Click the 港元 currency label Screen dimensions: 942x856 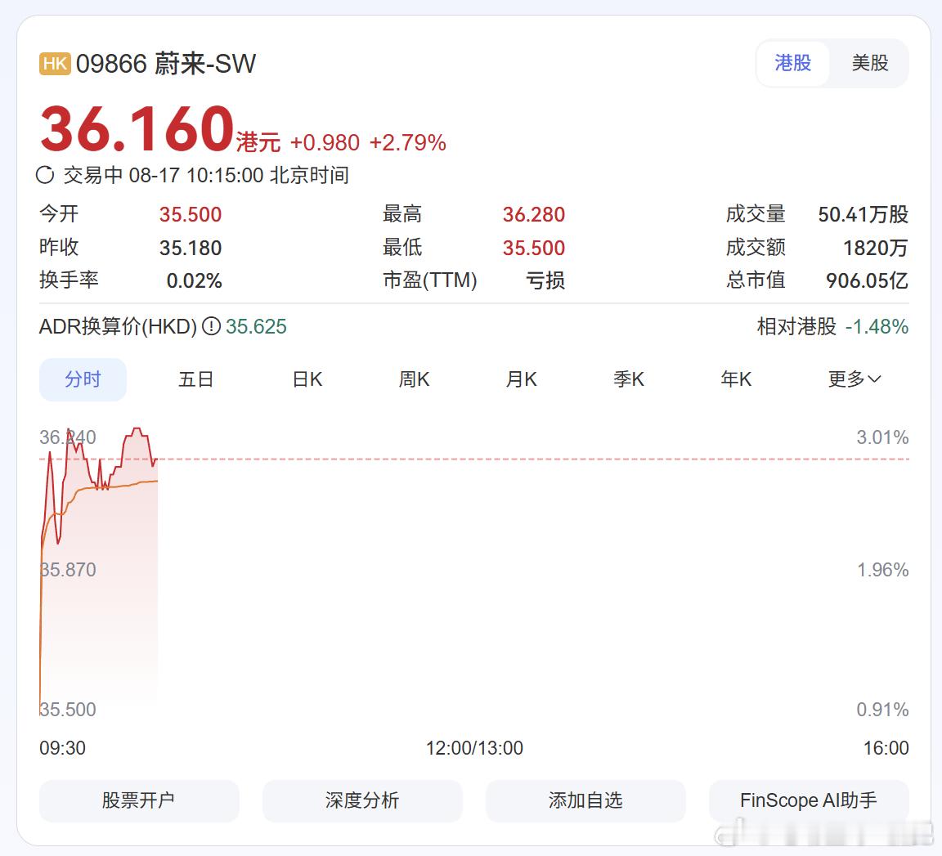[258, 143]
